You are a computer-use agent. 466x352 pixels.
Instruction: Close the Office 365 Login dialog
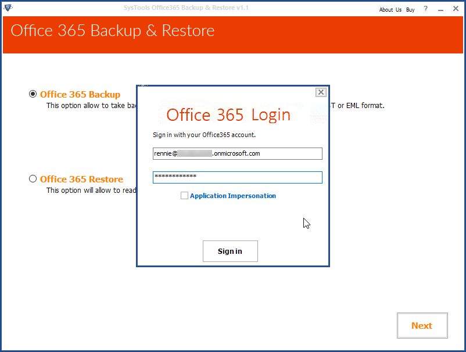pos(321,92)
